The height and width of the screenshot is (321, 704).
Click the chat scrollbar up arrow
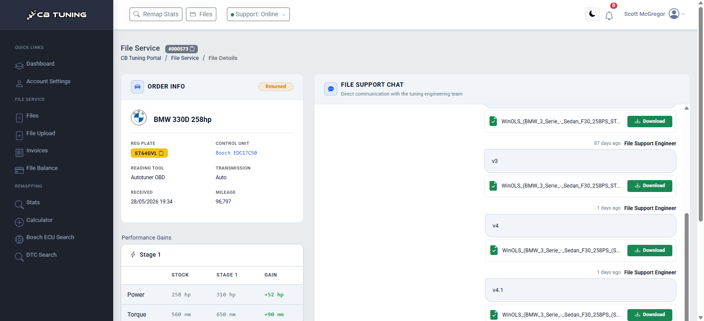coord(686,108)
